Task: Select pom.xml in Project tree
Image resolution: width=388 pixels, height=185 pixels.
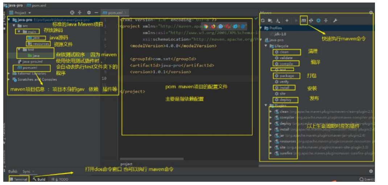Action: (27, 68)
